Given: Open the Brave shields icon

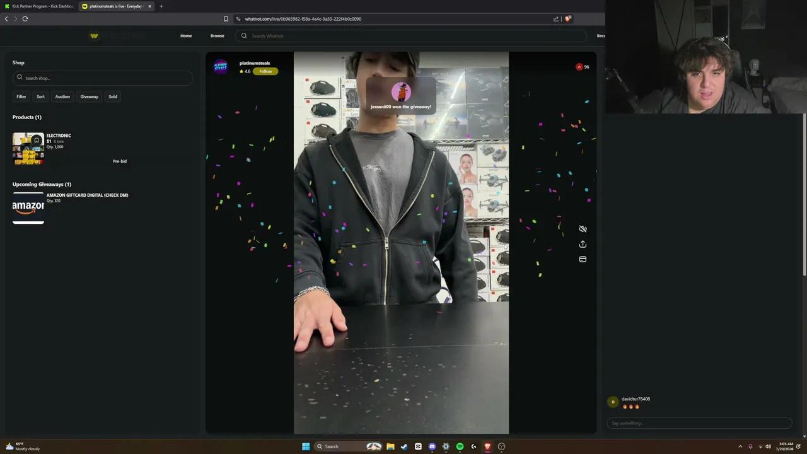Looking at the screenshot, I should click(x=567, y=19).
